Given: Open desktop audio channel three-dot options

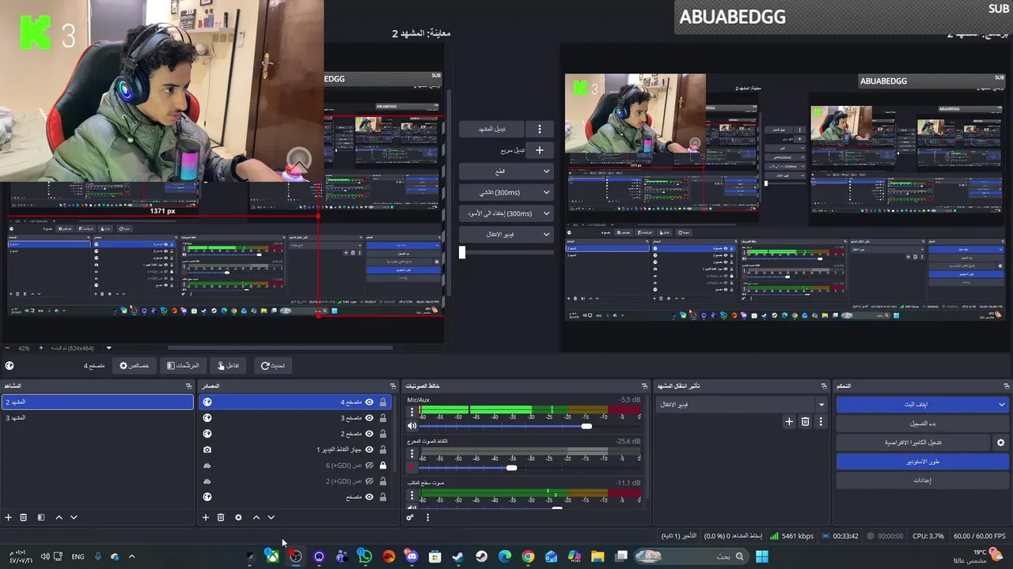Looking at the screenshot, I should pos(412,496).
